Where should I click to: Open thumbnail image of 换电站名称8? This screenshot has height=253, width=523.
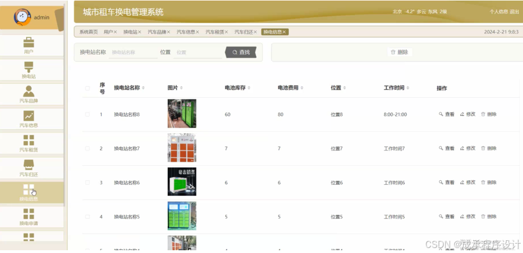(182, 114)
